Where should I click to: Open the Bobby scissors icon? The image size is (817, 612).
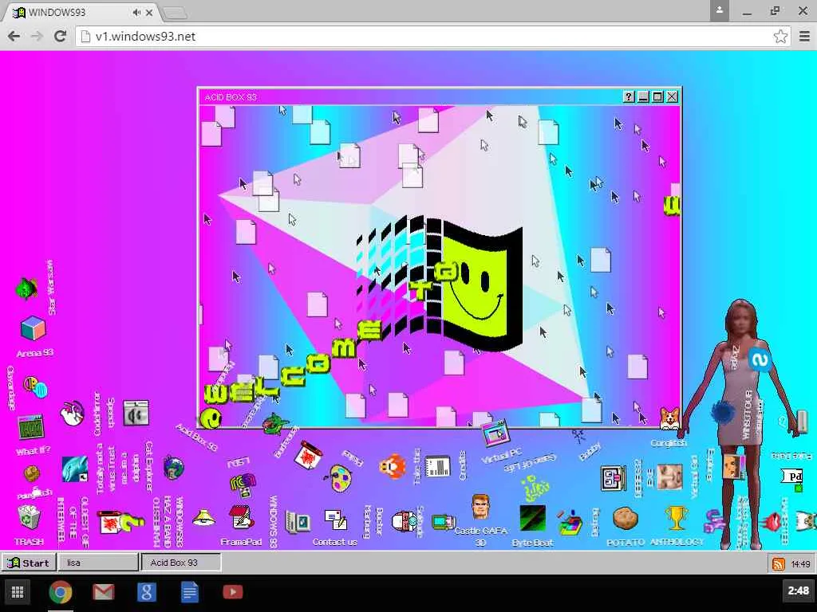(x=578, y=436)
